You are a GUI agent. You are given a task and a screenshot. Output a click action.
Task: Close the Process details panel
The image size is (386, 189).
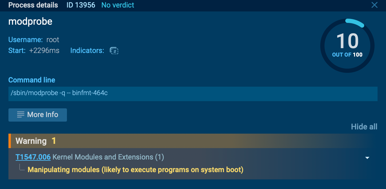point(374,5)
